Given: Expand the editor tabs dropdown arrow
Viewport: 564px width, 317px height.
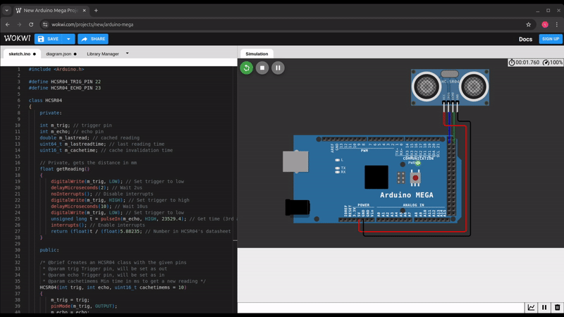Looking at the screenshot, I should (128, 54).
